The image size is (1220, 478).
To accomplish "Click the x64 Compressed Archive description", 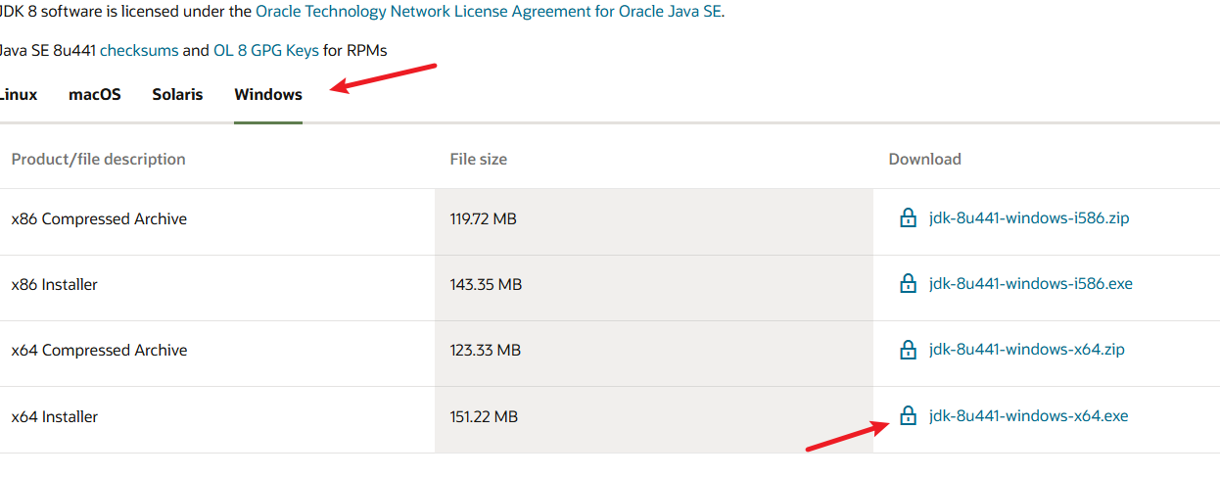I will (x=99, y=350).
